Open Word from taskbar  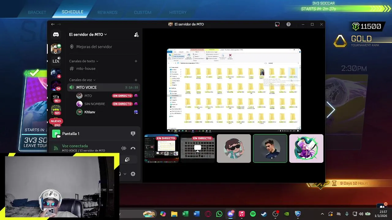click(197, 214)
